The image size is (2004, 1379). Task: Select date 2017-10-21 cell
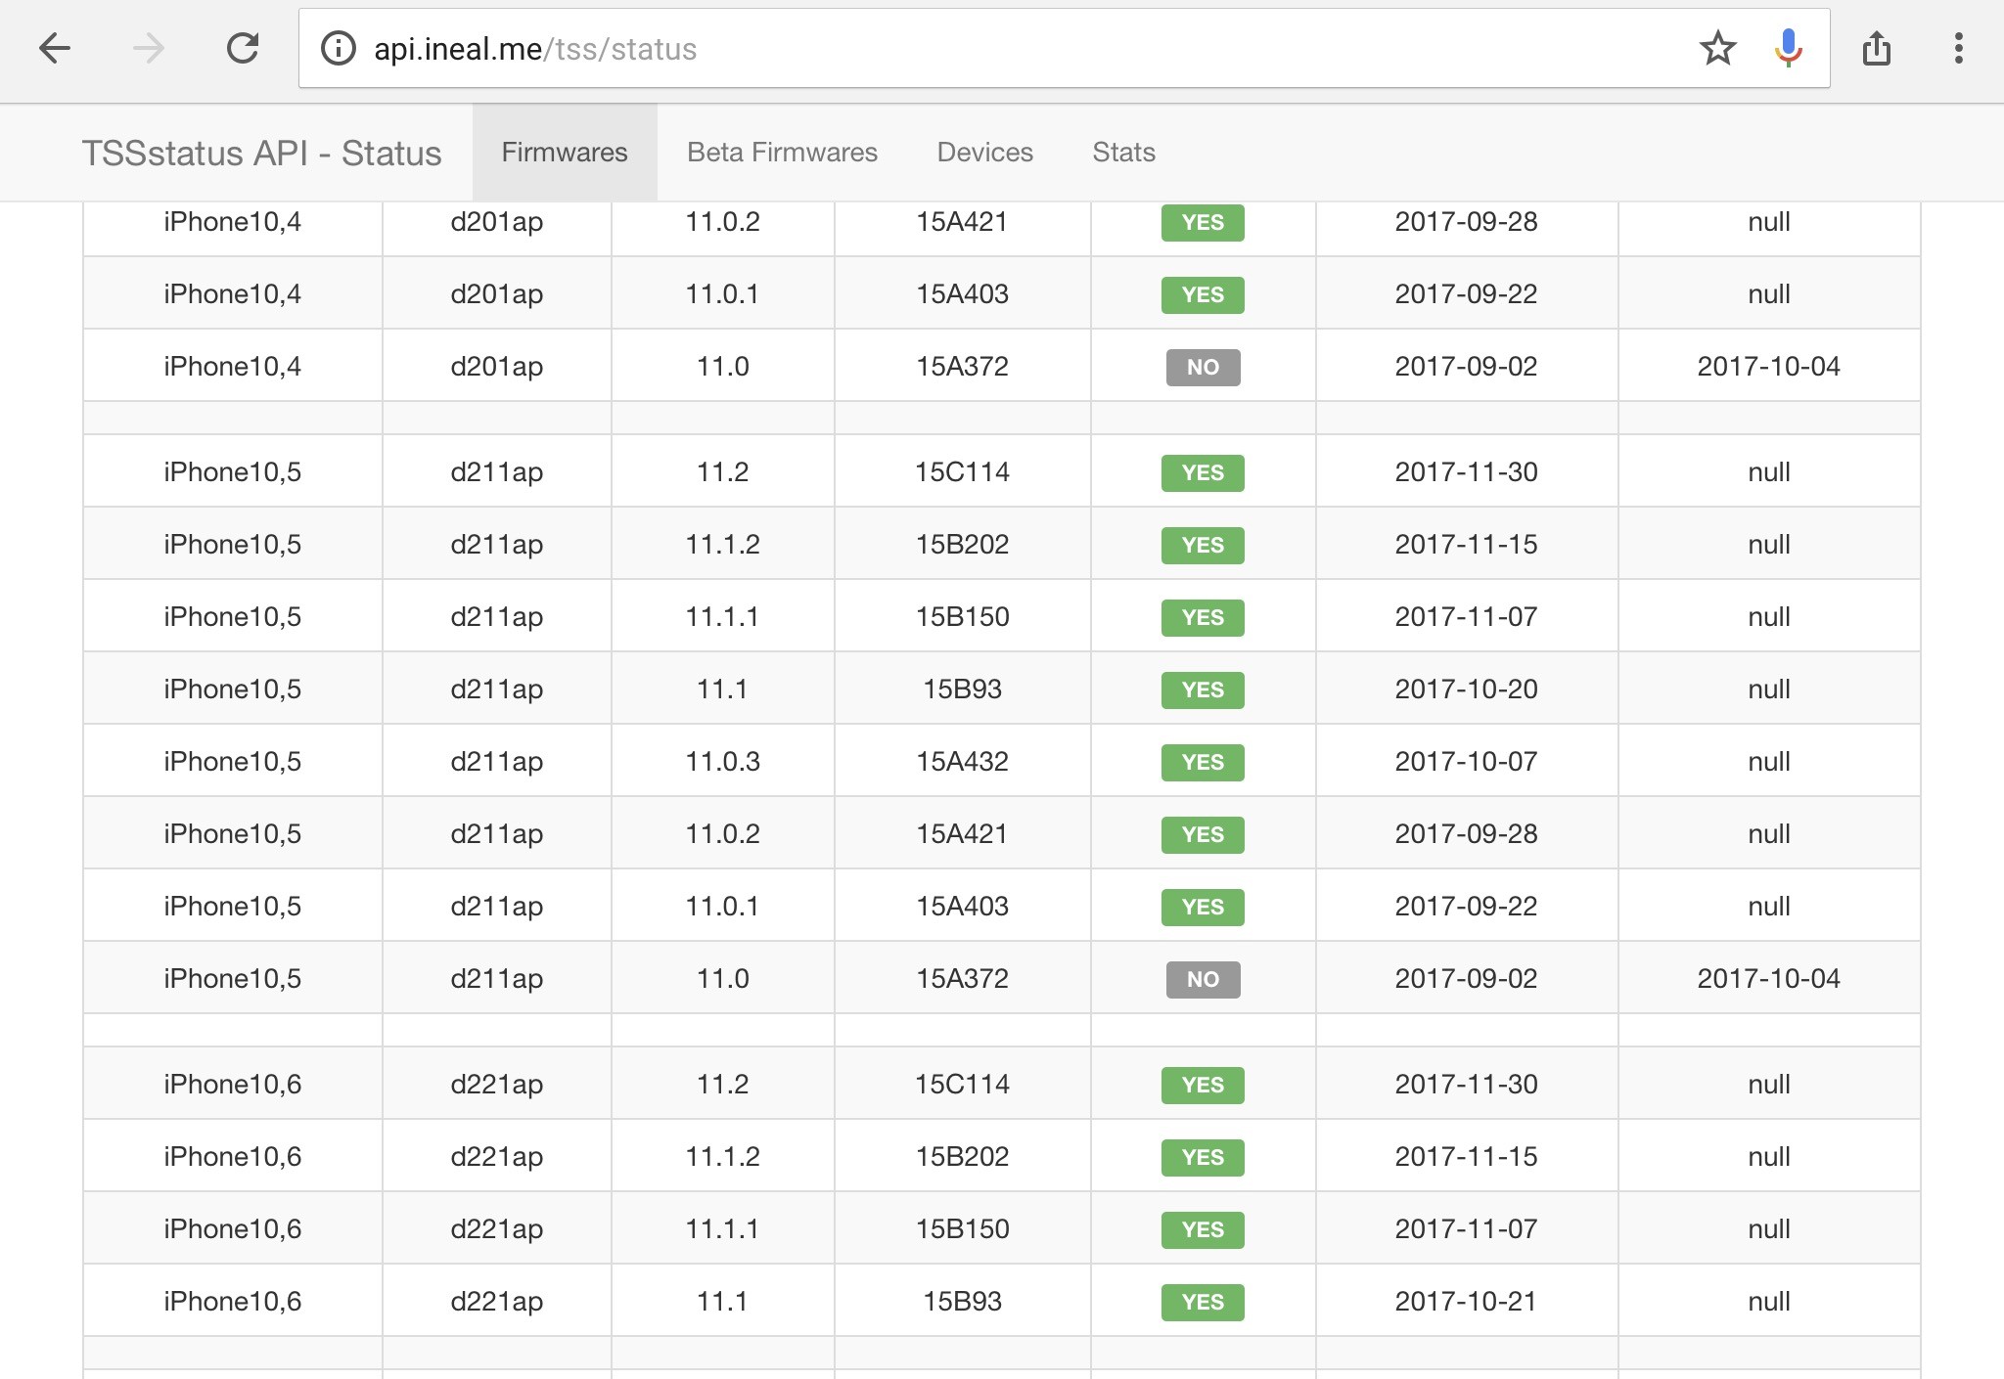click(1466, 1302)
